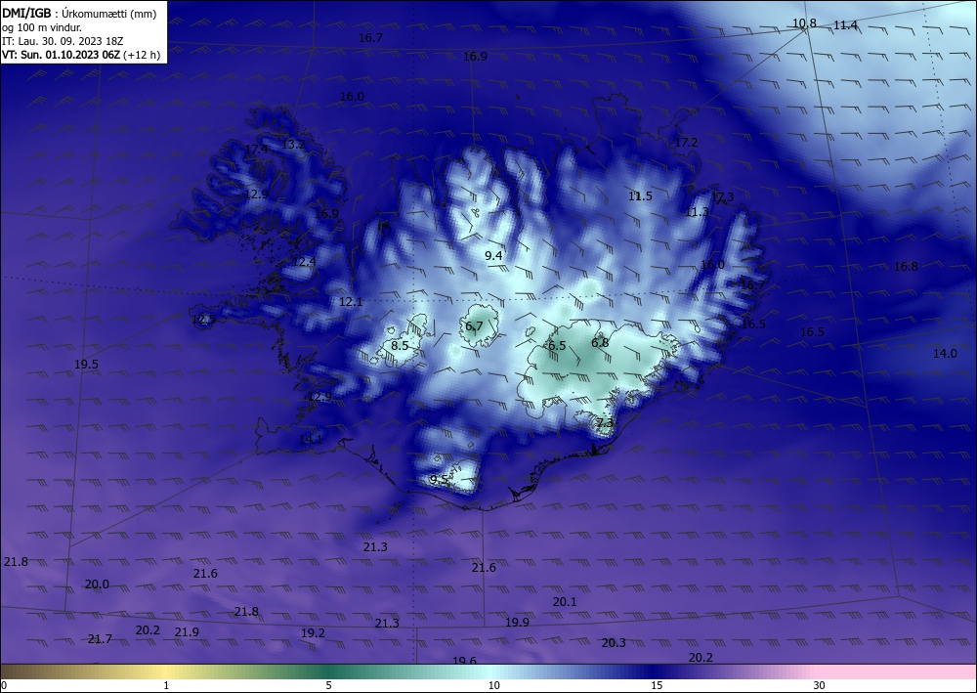Click the 9.5 value on Mýrdalsjökull
The width and height of the screenshot is (977, 693).
point(439,479)
